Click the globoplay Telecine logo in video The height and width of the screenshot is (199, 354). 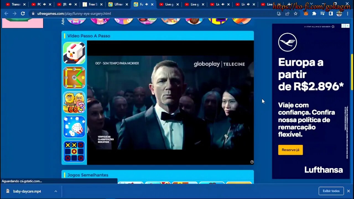(219, 64)
